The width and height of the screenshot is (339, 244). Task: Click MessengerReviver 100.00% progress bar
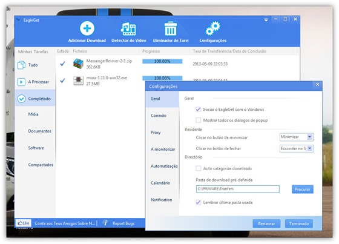pos(162,61)
